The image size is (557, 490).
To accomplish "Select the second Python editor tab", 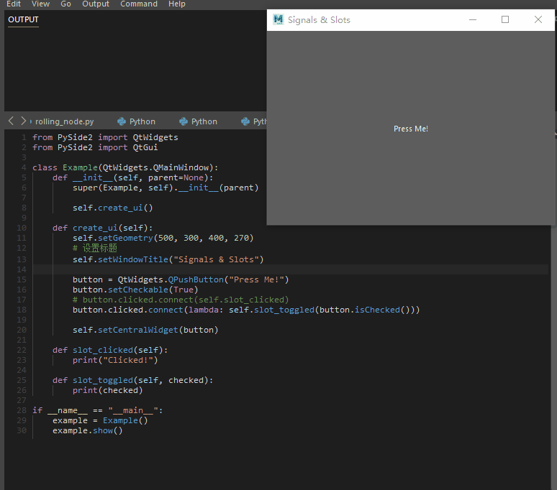I will tap(199, 121).
